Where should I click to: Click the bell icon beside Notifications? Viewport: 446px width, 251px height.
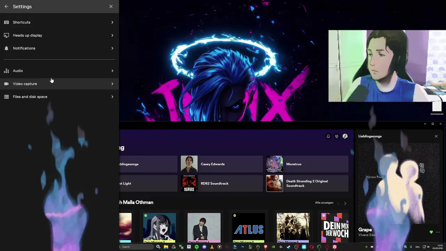pos(6,48)
